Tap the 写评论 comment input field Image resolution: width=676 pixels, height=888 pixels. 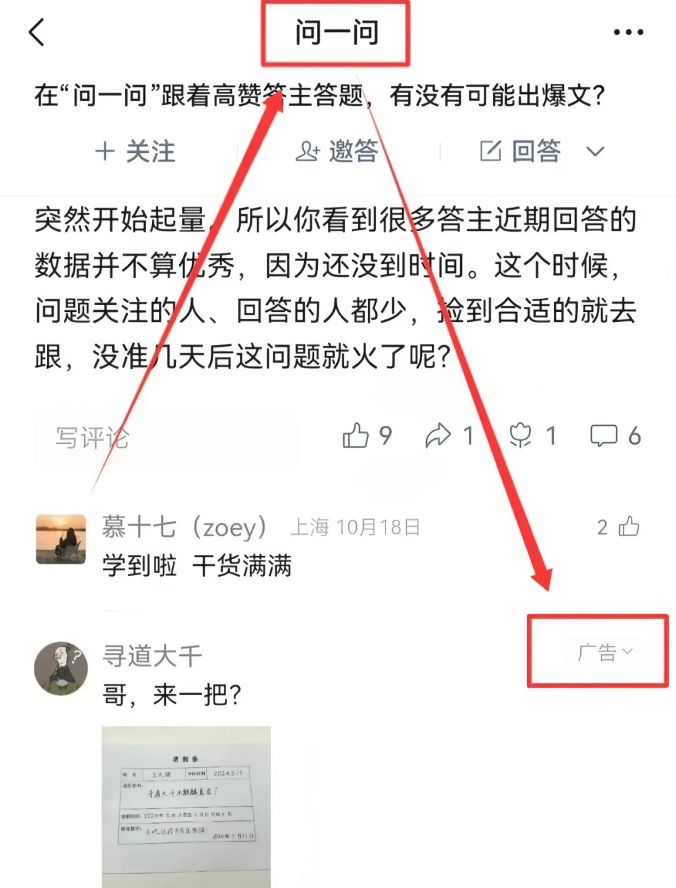point(165,437)
